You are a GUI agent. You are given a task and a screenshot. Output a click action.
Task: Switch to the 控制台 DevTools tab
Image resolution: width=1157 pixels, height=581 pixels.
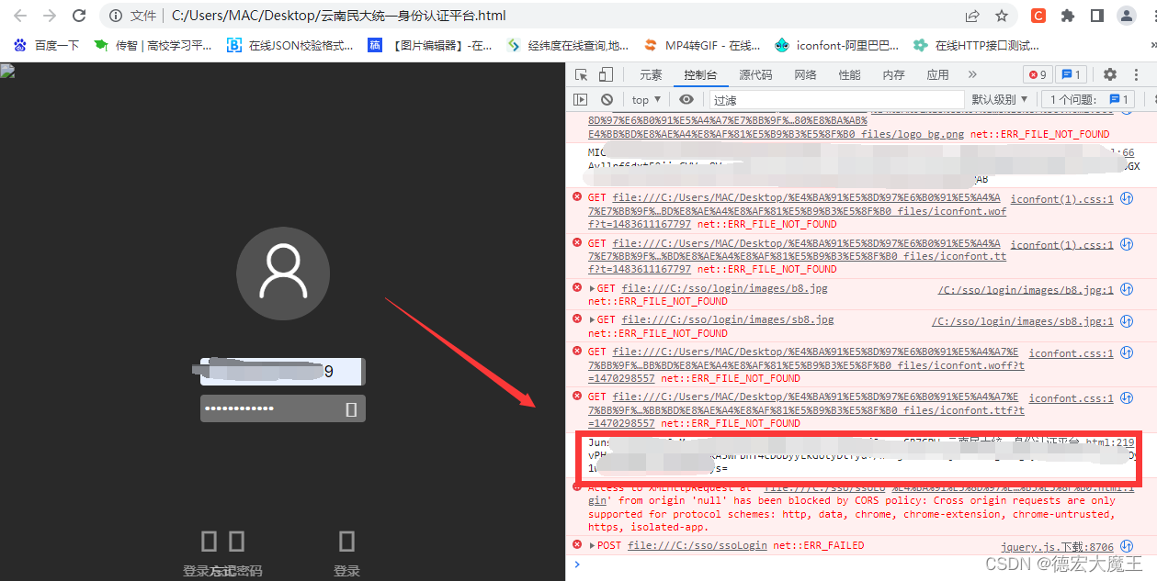coord(700,75)
